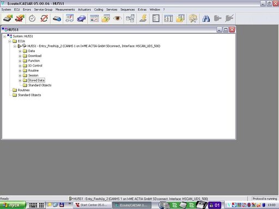Expand the IO Control folder

[x=20, y=66]
